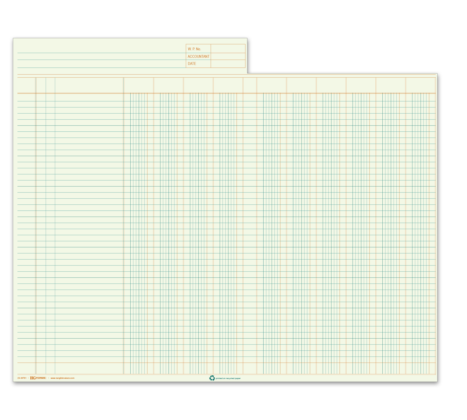Image resolution: width=467 pixels, height=420 pixels.
Task: Click the DATE label
Action: point(192,64)
